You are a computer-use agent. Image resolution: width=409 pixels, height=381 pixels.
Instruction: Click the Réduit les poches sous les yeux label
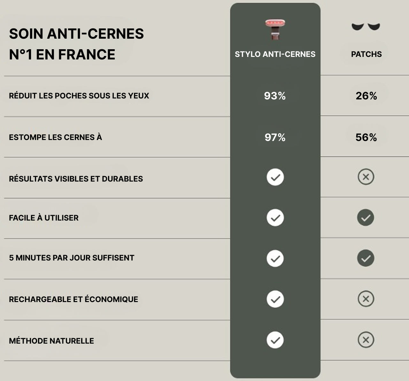click(x=79, y=96)
